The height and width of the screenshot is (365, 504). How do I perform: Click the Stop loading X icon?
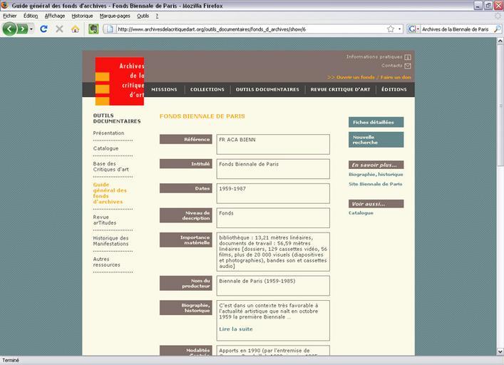point(59,29)
